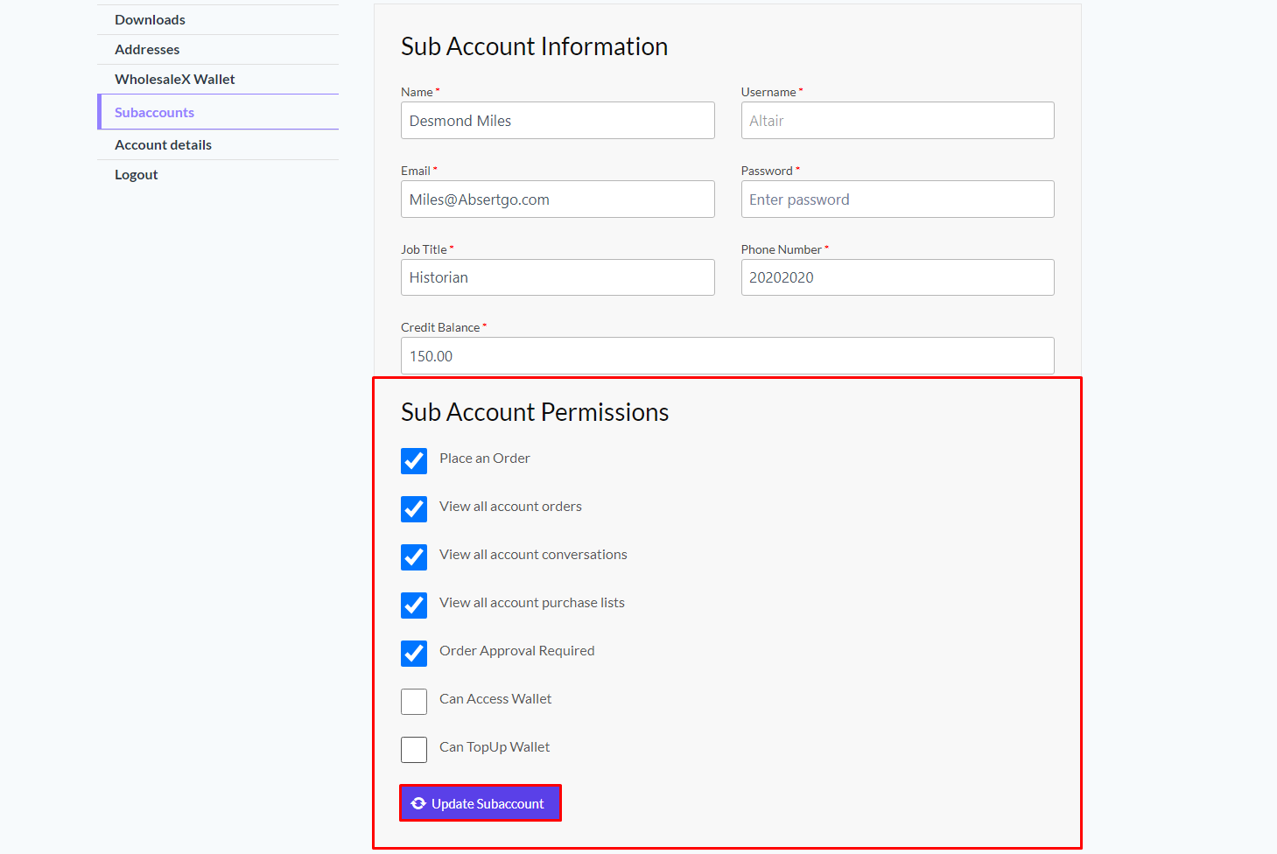
Task: Disable Order Approval Required checkbox
Action: (x=414, y=654)
